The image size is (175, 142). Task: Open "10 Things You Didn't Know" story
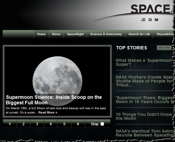point(145,116)
